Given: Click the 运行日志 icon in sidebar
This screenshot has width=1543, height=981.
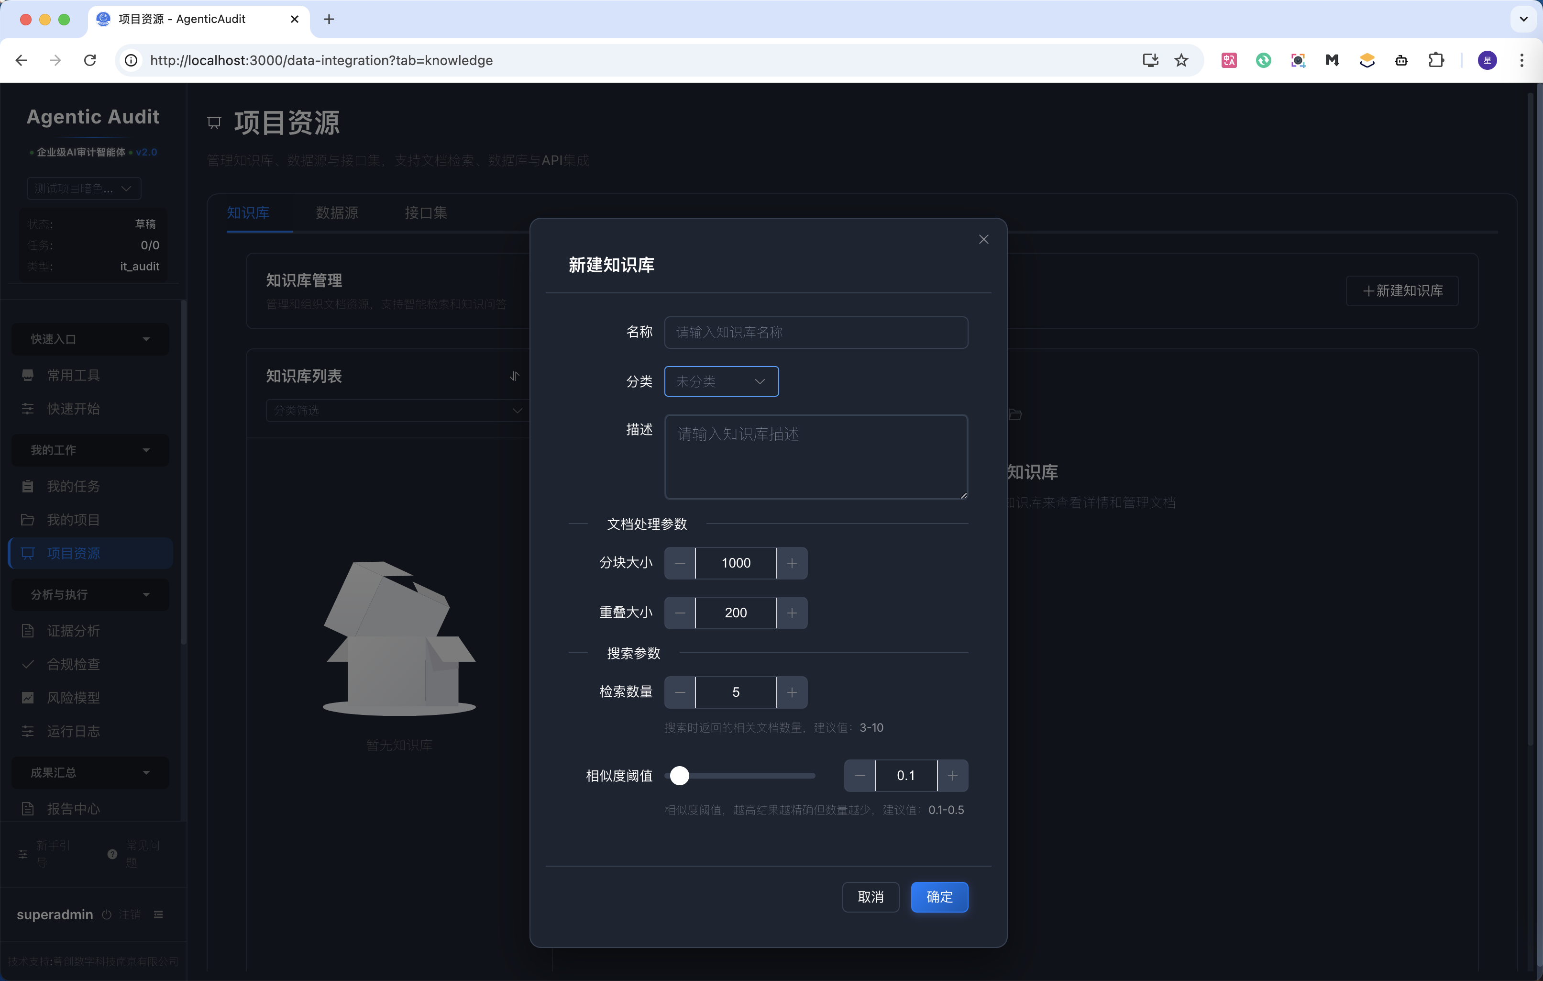Looking at the screenshot, I should pos(28,731).
